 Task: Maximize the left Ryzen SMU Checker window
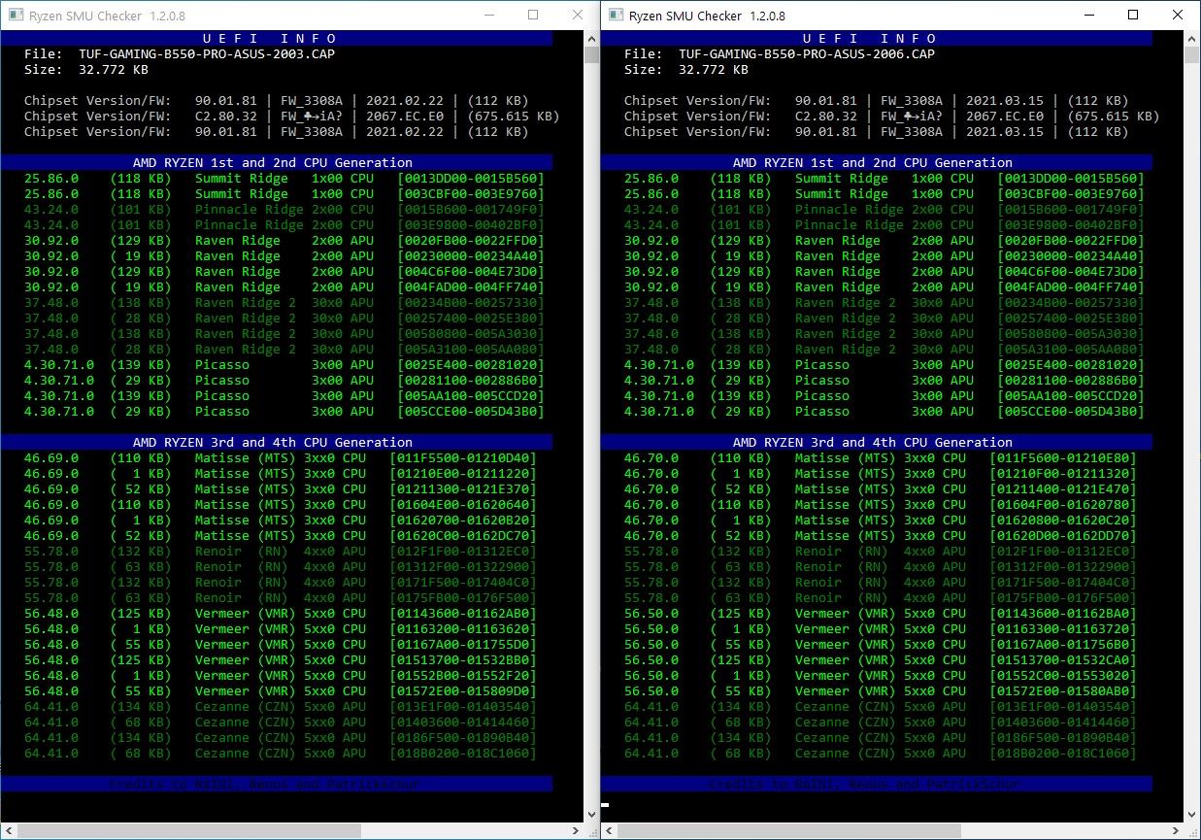[533, 16]
